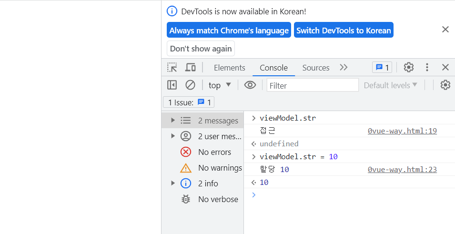Click Switch DevTools to Korean button
The height and width of the screenshot is (234, 455).
pos(344,30)
